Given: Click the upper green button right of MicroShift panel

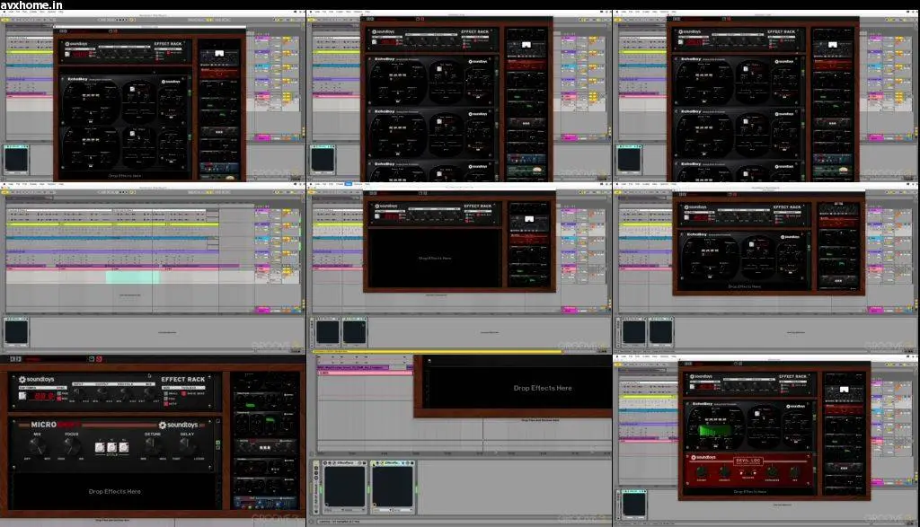Looking at the screenshot, I should point(218,443).
